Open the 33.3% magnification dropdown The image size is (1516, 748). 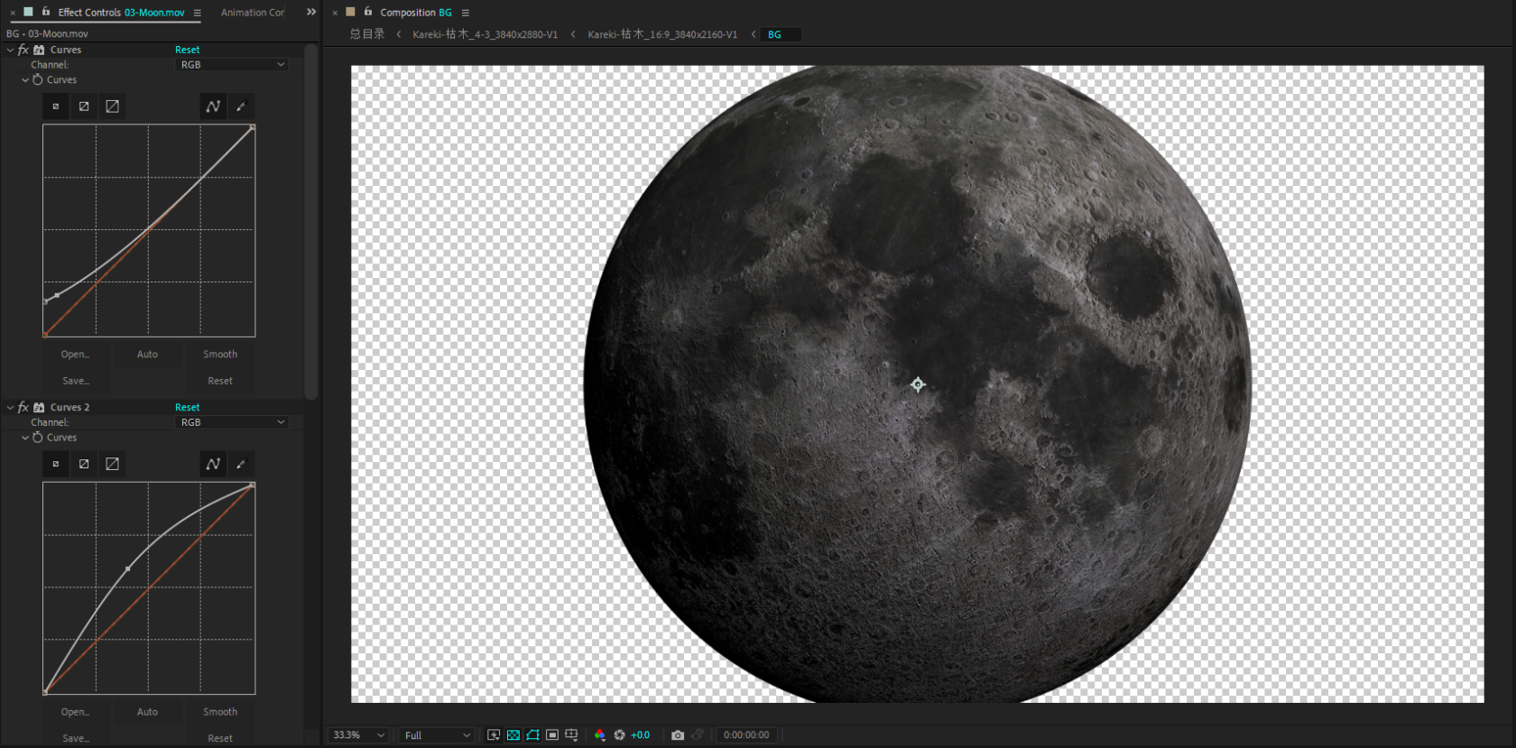pyautogui.click(x=358, y=735)
